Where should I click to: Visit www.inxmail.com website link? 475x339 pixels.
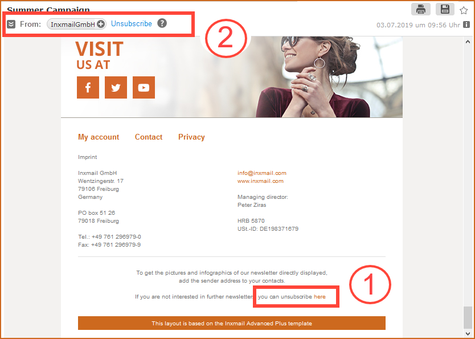click(x=260, y=181)
